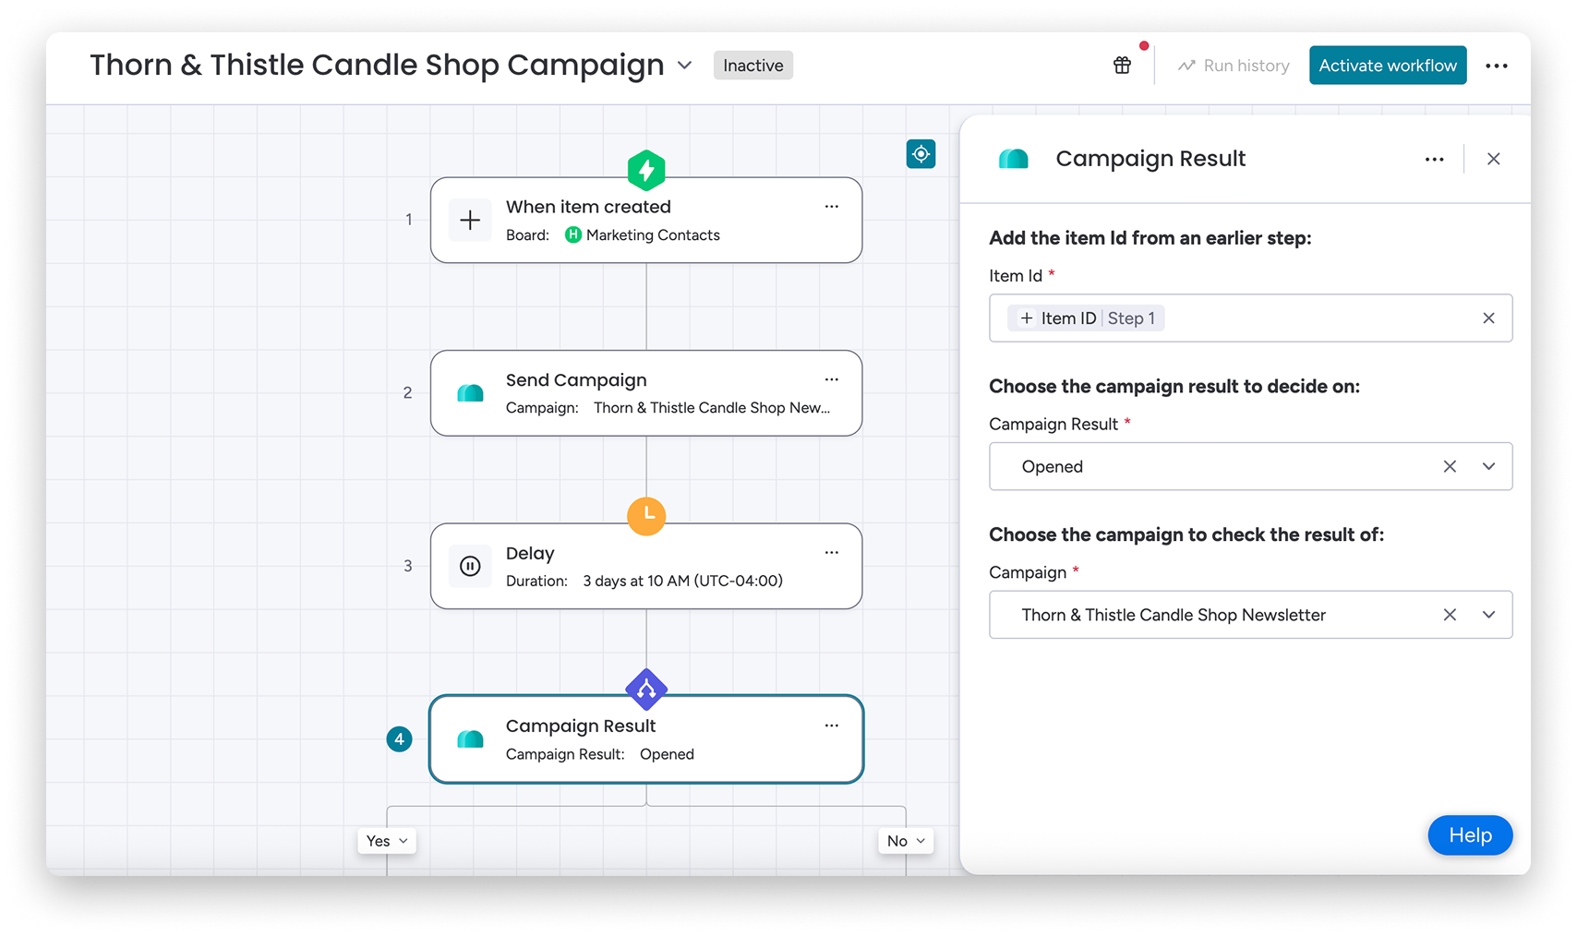Open the No branch dropdown
Image resolution: width=1577 pixels, height=936 pixels.
point(905,841)
